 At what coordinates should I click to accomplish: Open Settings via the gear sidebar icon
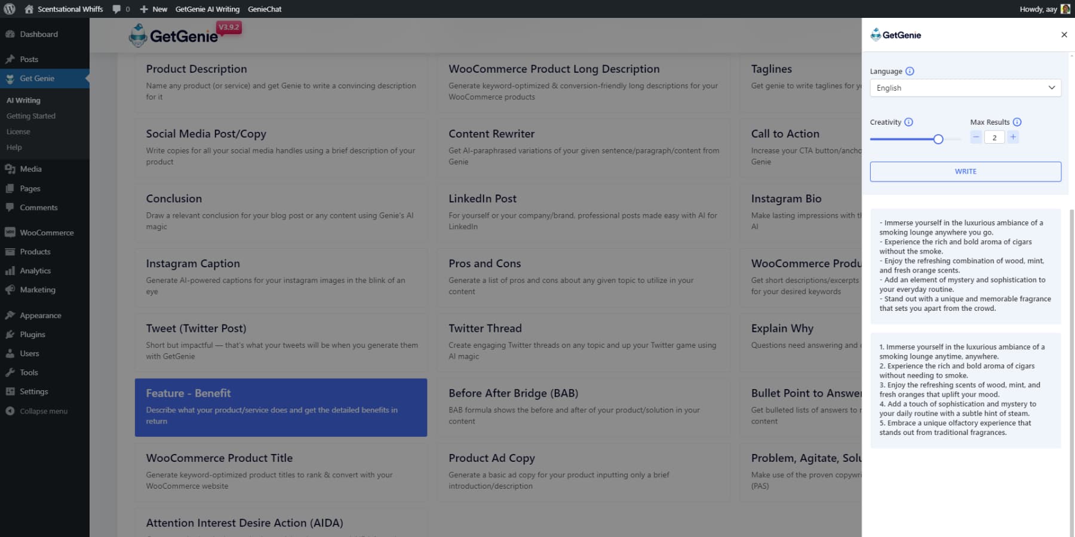[x=10, y=391]
